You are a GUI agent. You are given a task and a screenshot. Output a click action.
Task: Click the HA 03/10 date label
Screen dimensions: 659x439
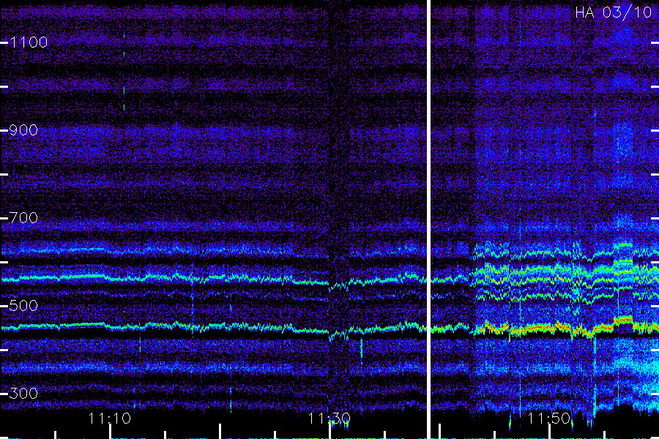(613, 12)
